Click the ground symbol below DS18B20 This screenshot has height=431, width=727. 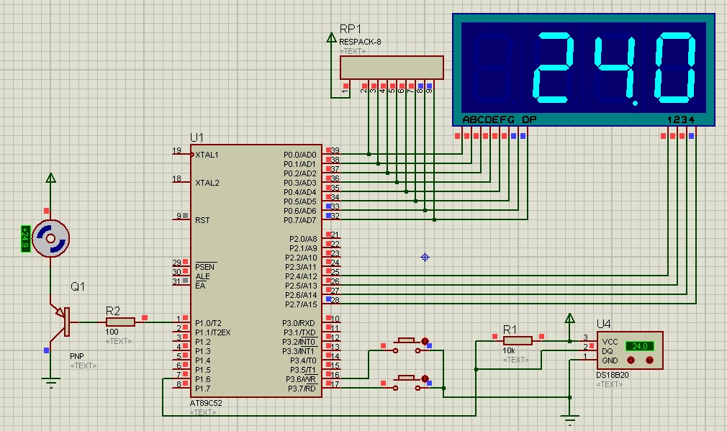570,420
